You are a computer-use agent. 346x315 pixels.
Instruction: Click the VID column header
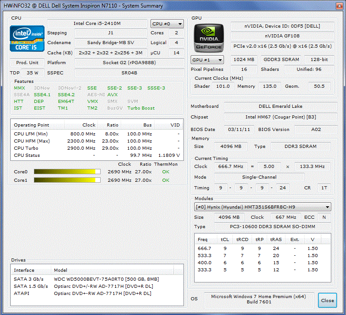point(168,125)
